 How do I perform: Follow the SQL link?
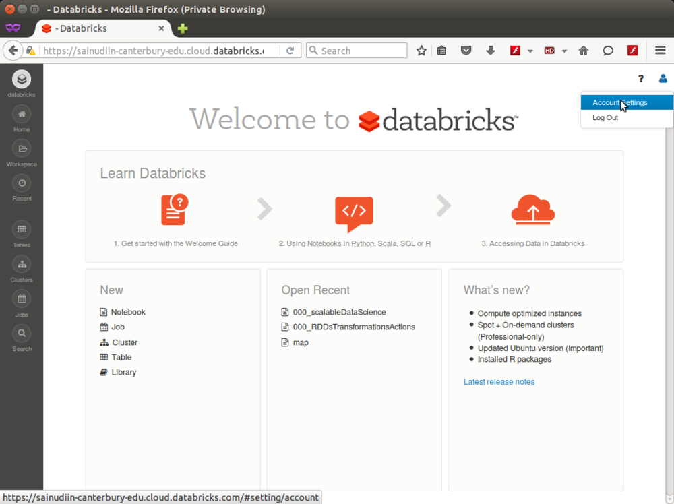(408, 244)
